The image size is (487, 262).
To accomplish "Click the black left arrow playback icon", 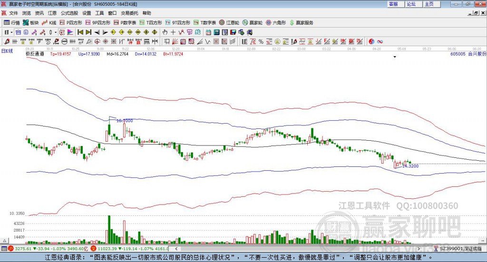I will [97, 32].
